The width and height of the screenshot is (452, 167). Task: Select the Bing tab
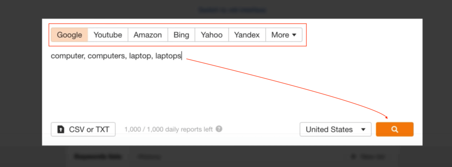click(181, 35)
